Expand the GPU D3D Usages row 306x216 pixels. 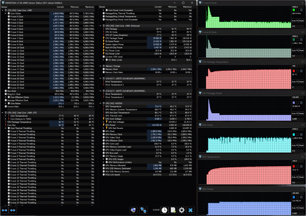pos(104,159)
